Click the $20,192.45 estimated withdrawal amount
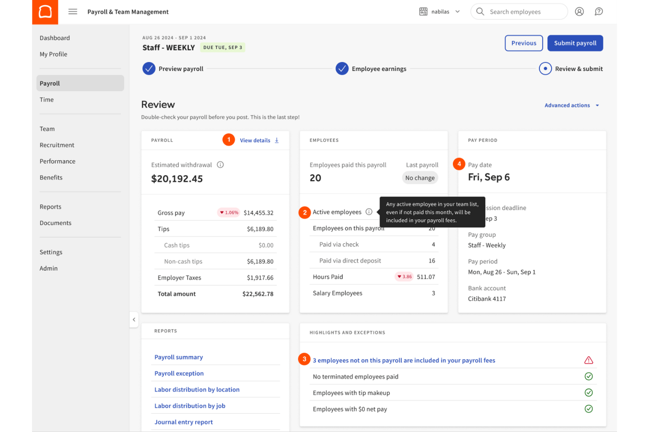The width and height of the screenshot is (649, 432). coord(177,179)
